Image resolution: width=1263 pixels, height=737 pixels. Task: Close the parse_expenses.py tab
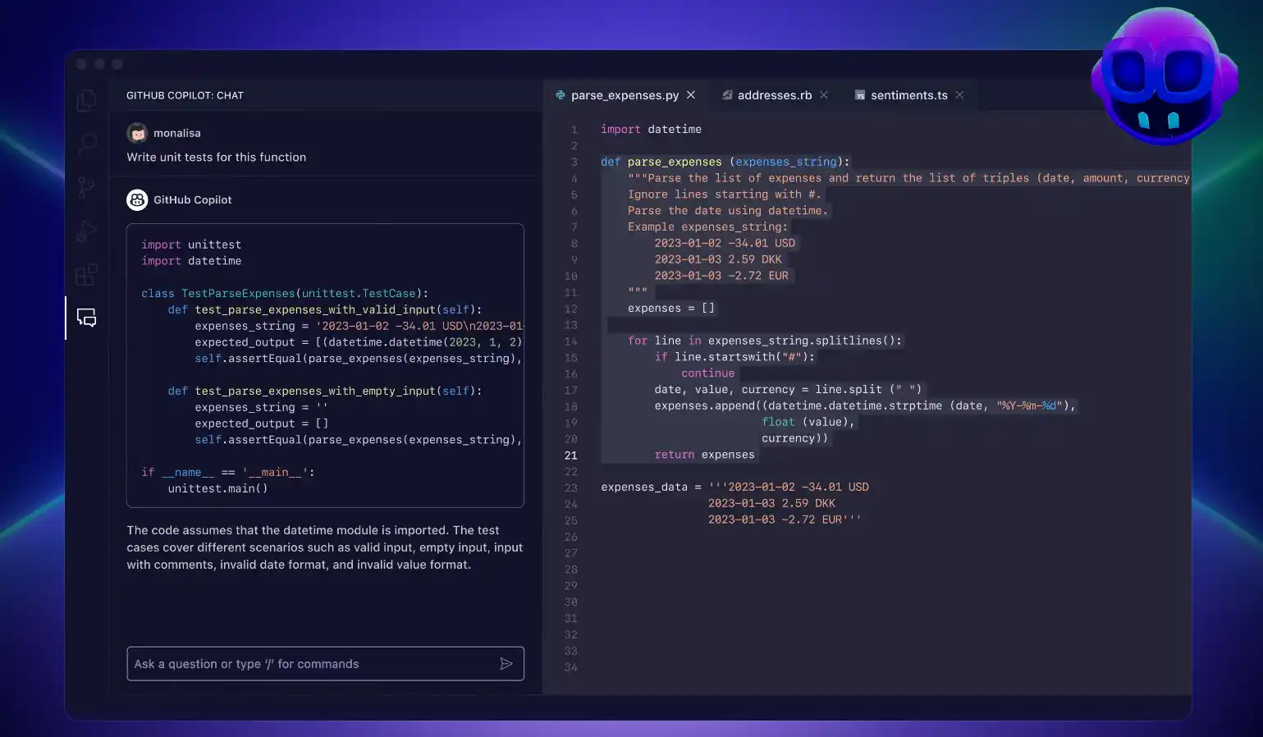coord(691,95)
